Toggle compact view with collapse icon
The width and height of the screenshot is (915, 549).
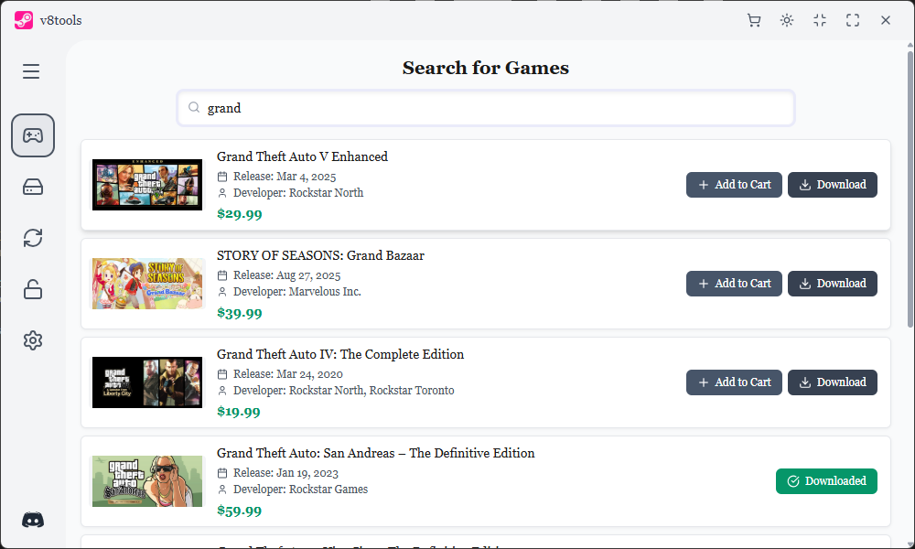click(819, 19)
